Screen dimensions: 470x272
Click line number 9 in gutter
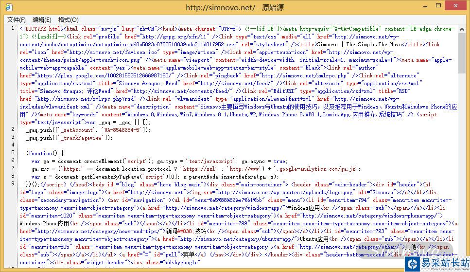[x=13, y=183]
